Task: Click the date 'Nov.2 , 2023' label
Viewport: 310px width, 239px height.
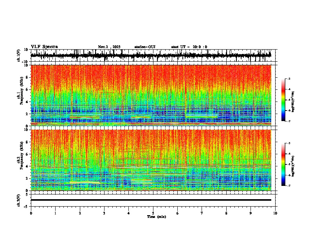Action: point(109,47)
